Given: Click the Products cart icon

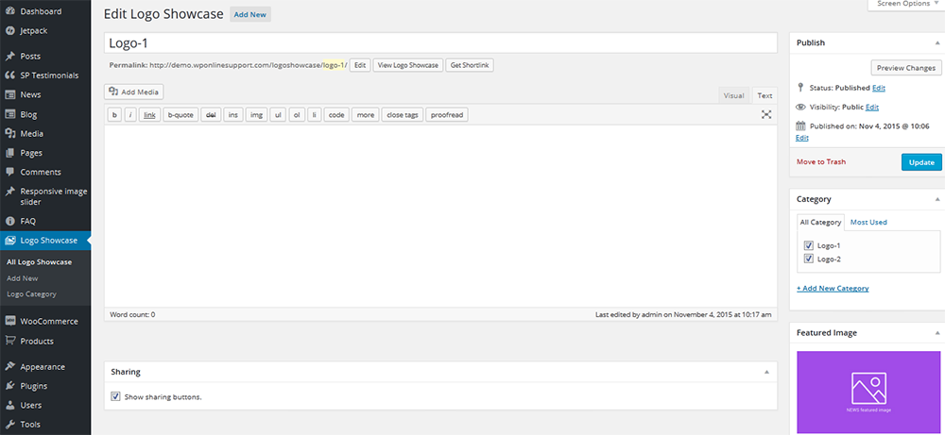Looking at the screenshot, I should click(9, 342).
